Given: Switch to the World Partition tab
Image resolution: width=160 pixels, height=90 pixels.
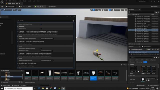Looking at the screenshot, I should tap(146, 47).
